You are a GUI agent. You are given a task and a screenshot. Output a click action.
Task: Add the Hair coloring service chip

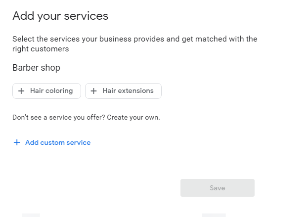[47, 91]
